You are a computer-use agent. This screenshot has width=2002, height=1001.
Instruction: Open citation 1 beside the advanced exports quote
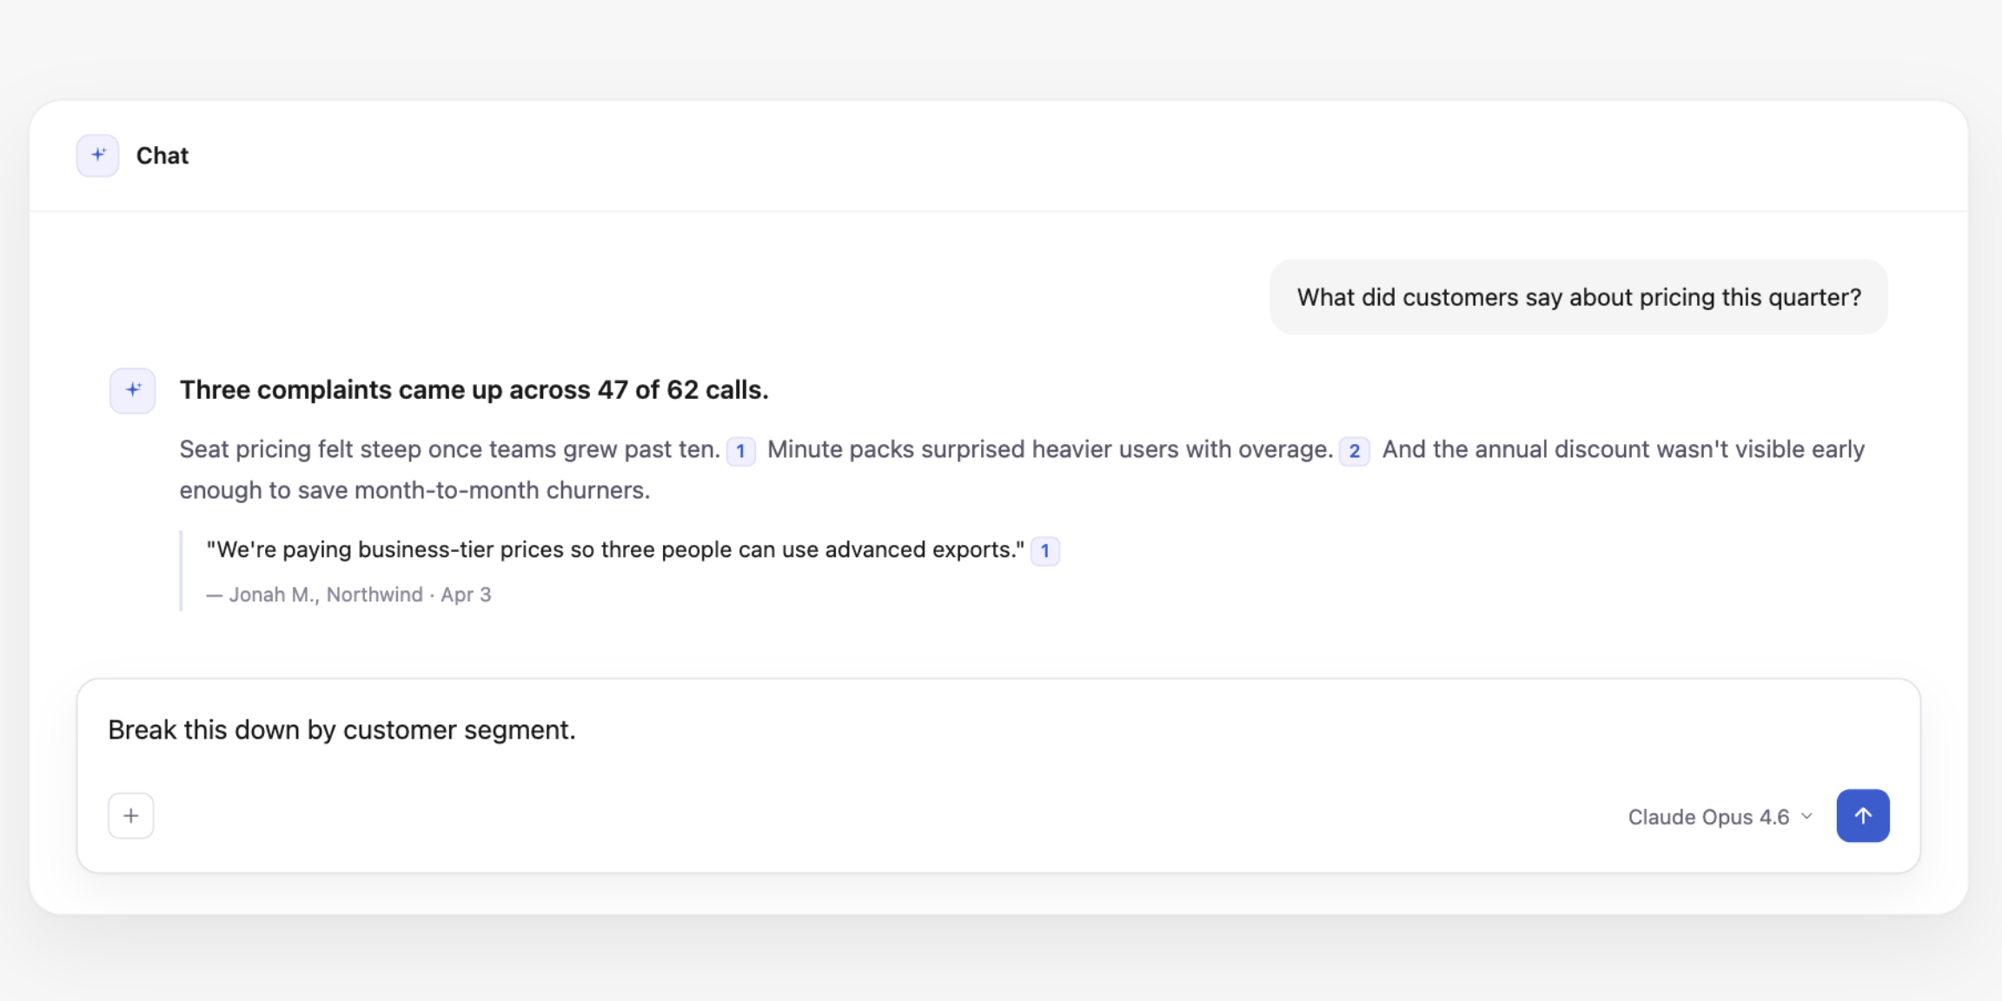[1046, 550]
